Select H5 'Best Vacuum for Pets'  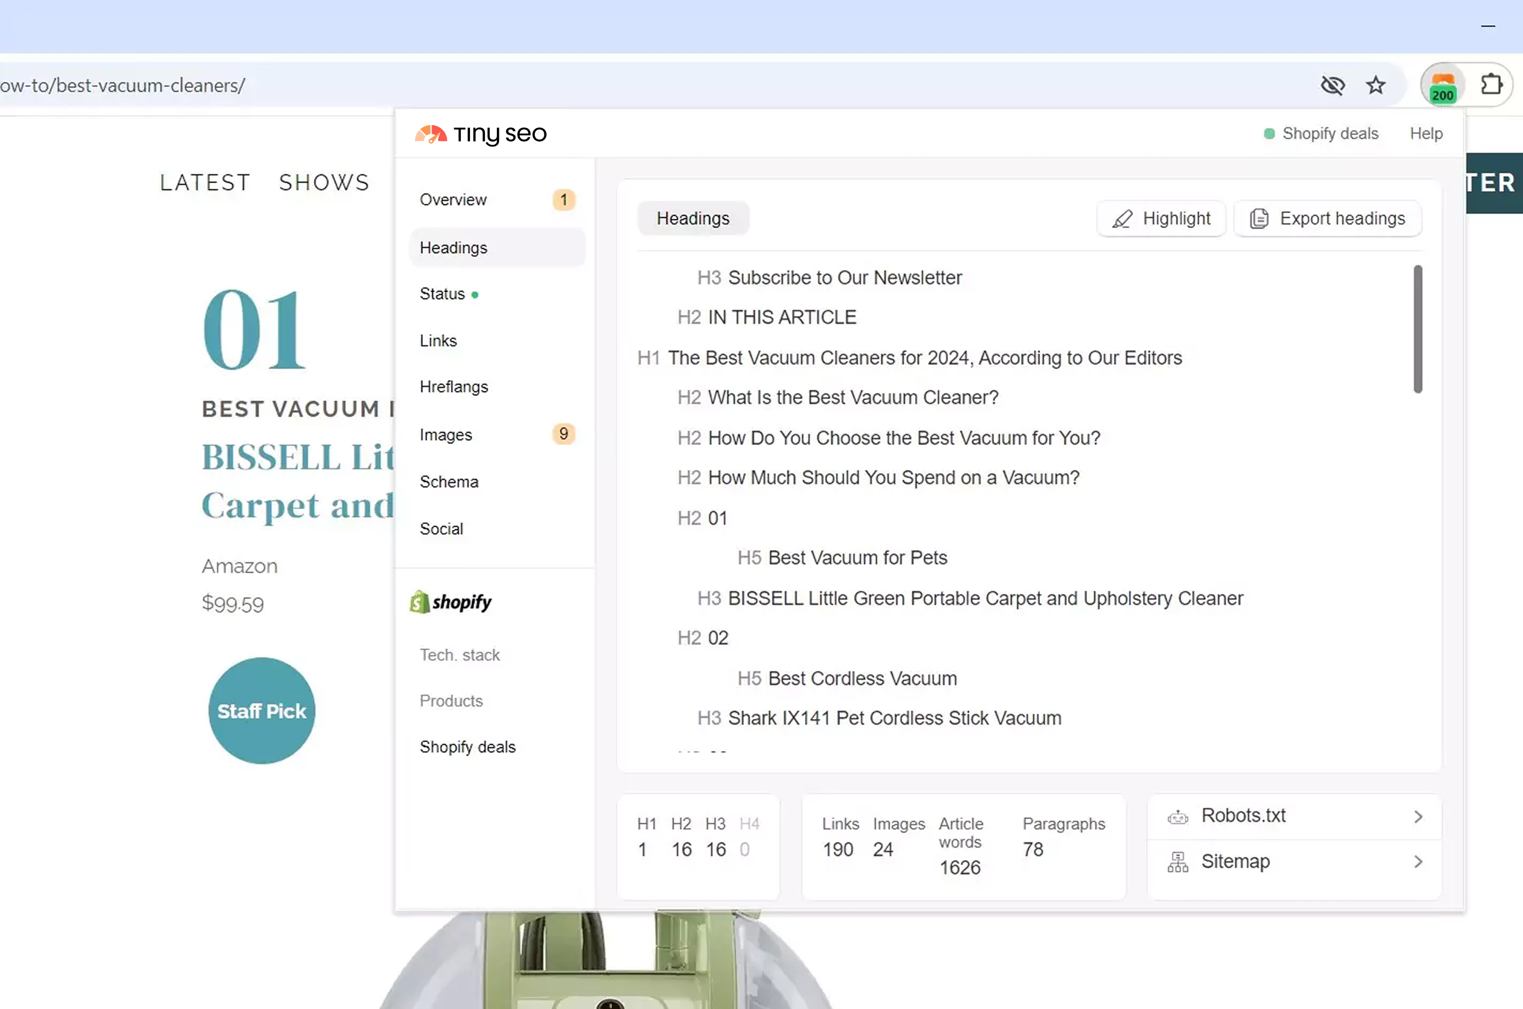point(857,558)
